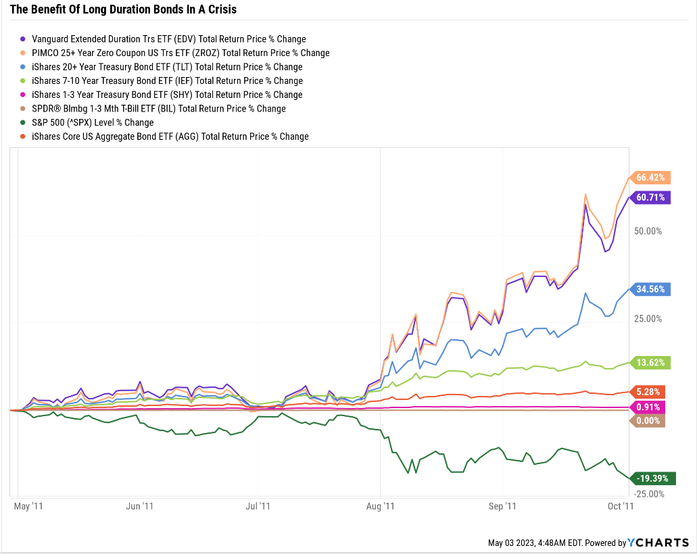The width and height of the screenshot is (697, 554).
Task: Click the orange ZROZ legend dot
Action: click(23, 53)
